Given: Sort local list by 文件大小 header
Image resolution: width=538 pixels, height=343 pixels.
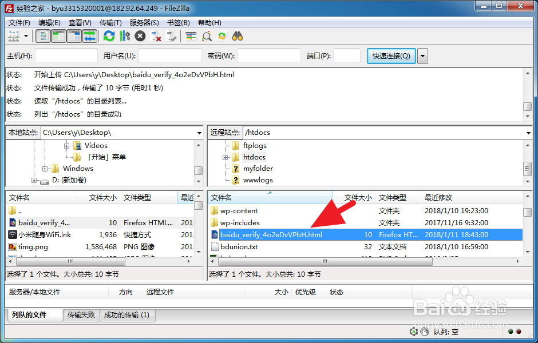Looking at the screenshot, I should [97, 197].
